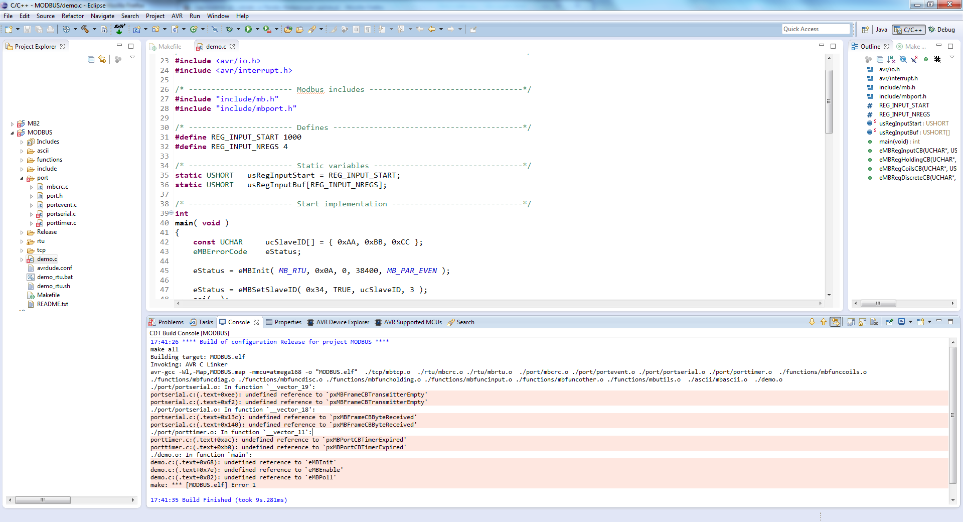
Task: Click the Open Perspective icon
Action: click(x=865, y=30)
